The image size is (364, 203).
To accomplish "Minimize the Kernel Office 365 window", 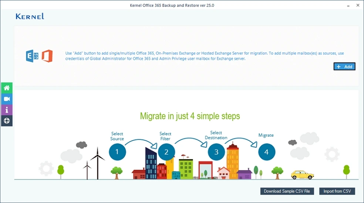I will pos(348,6).
